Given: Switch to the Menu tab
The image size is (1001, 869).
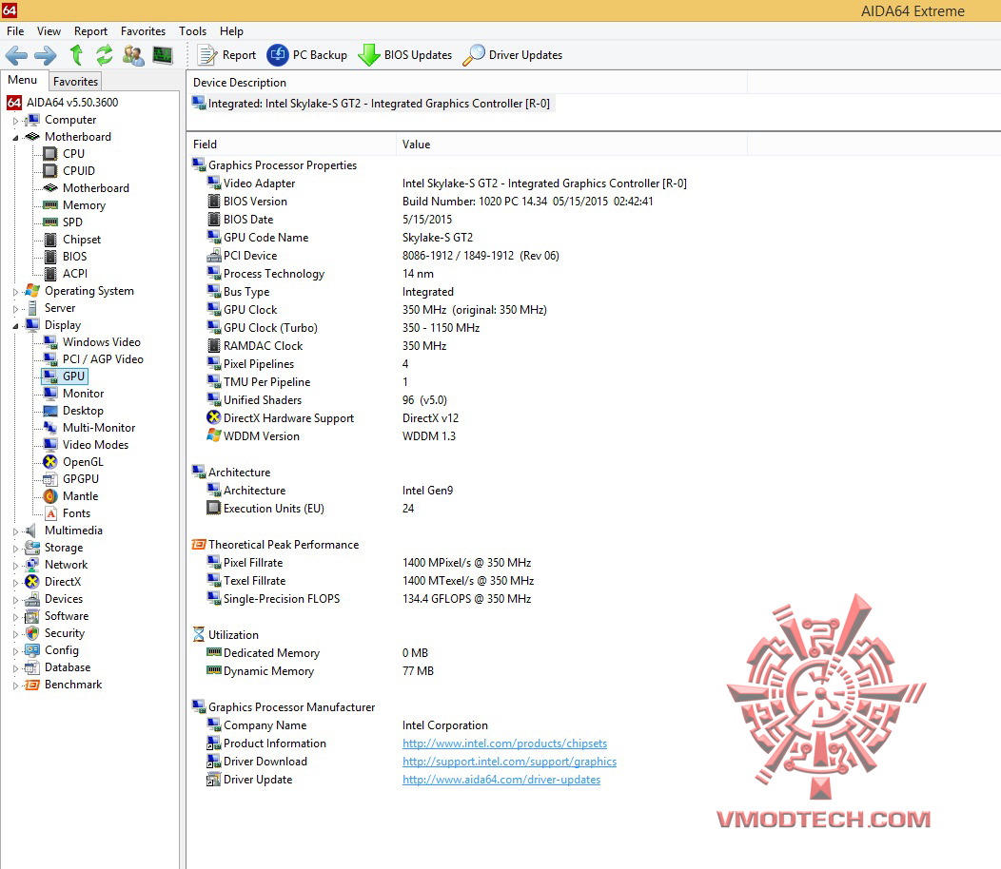Looking at the screenshot, I should [22, 81].
